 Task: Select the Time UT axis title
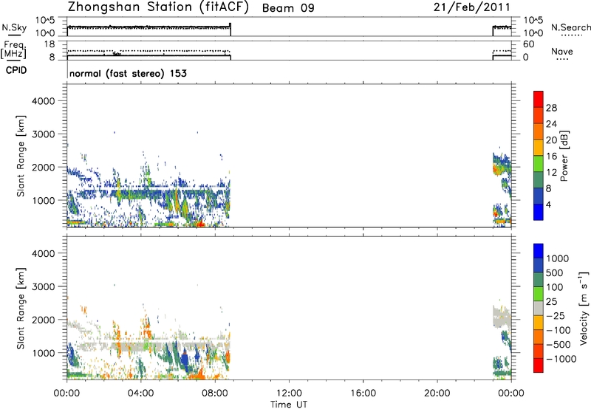pyautogui.click(x=289, y=405)
